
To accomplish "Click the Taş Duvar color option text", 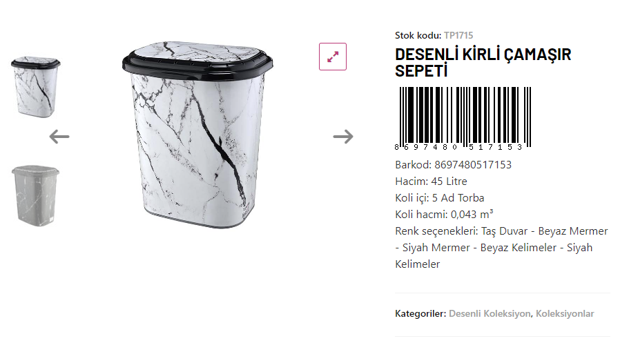I will (x=504, y=231).
